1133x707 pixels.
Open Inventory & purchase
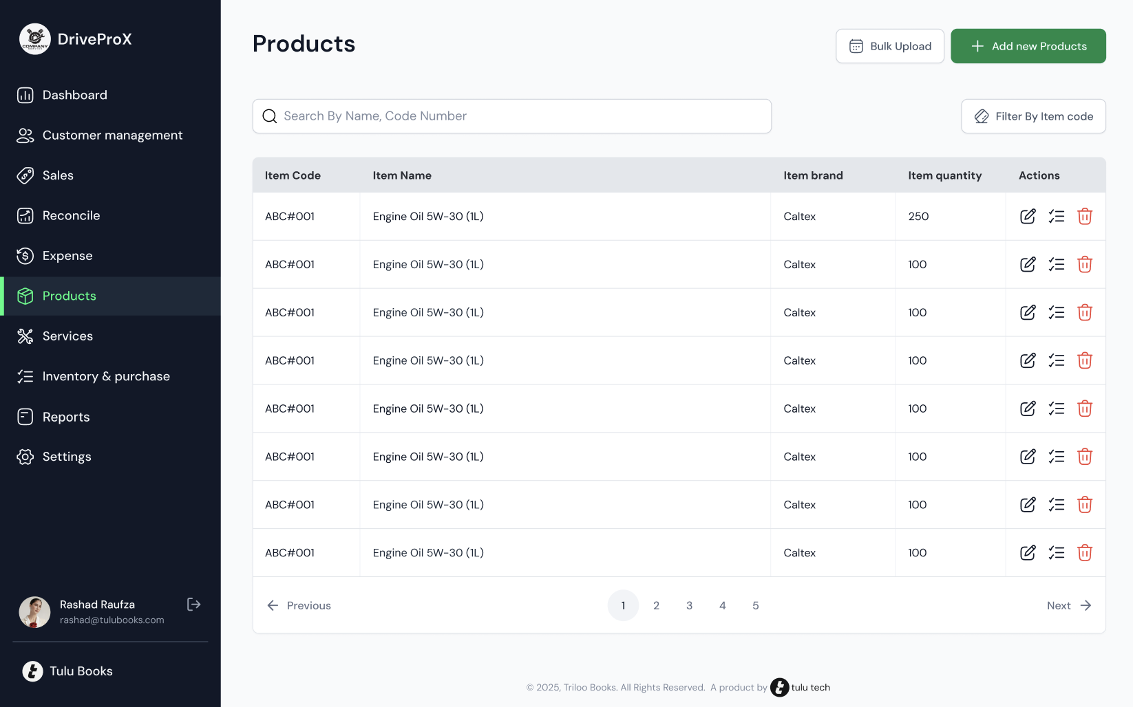point(106,376)
